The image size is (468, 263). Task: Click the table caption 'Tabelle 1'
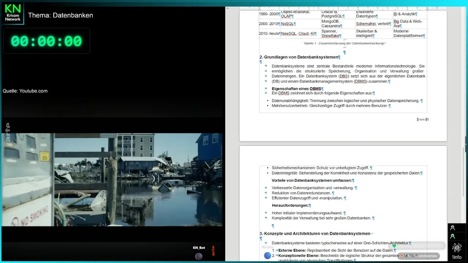[x=344, y=43]
